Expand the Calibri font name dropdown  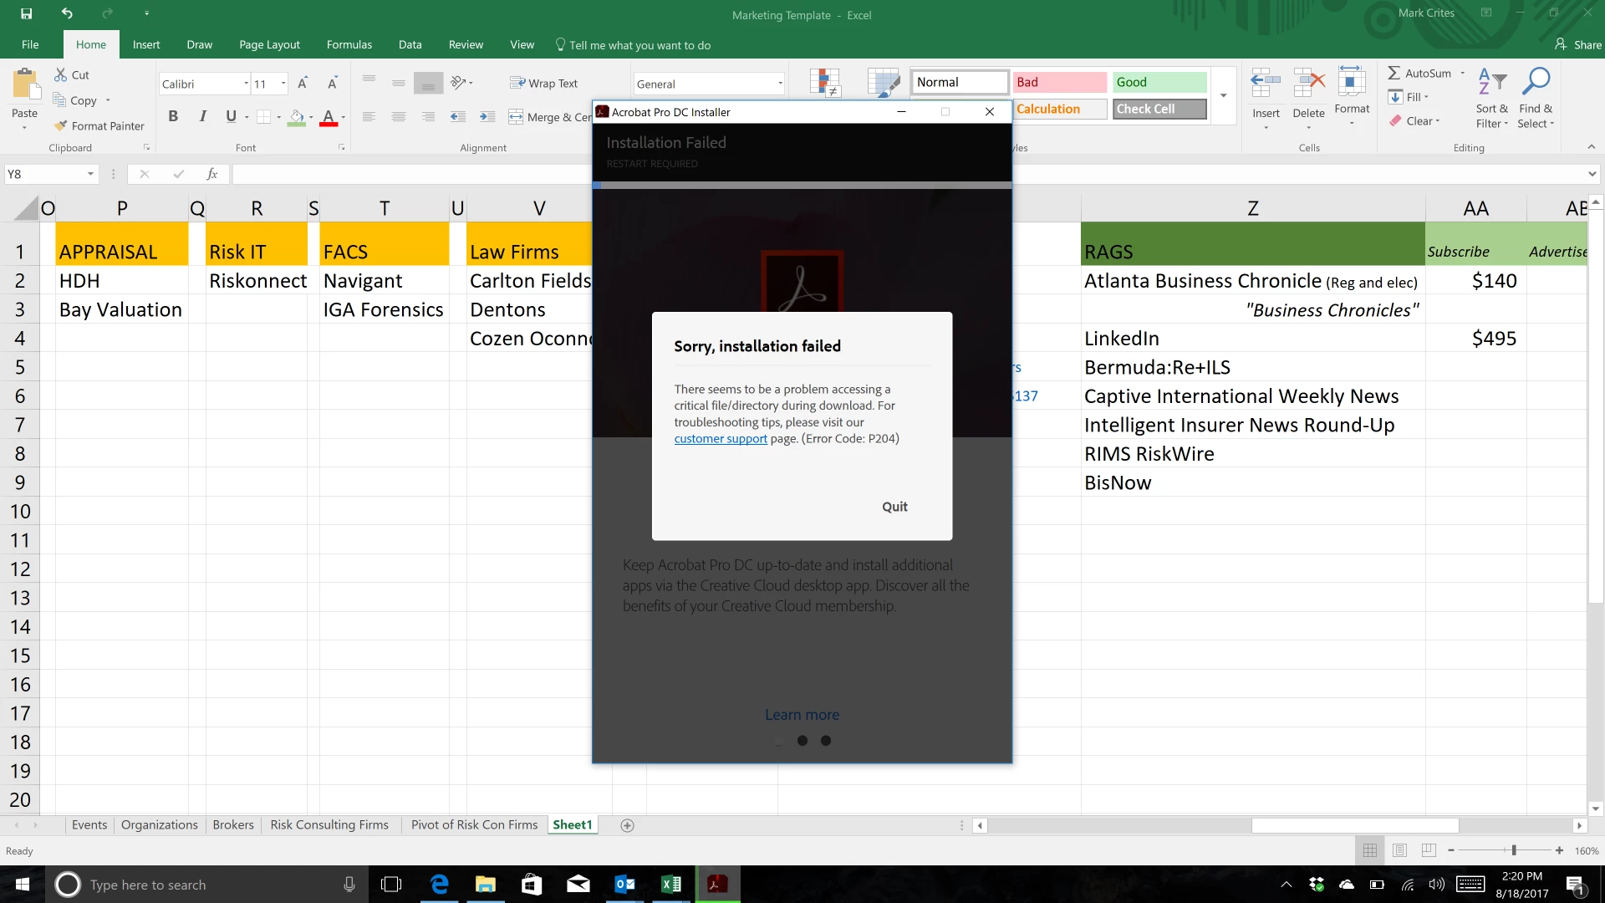coord(246,84)
